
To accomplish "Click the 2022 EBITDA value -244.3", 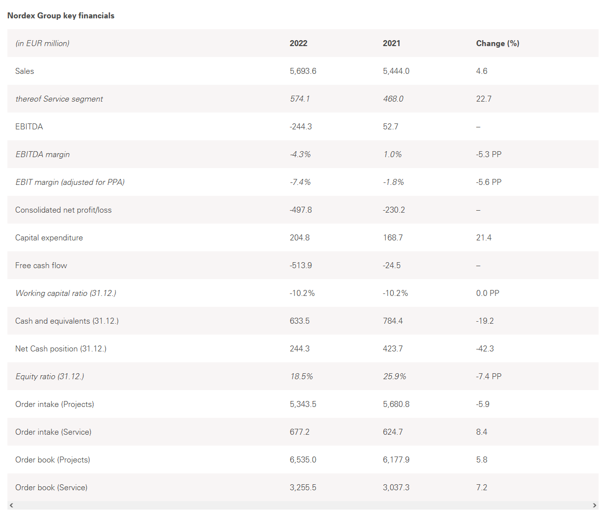I will click(301, 127).
